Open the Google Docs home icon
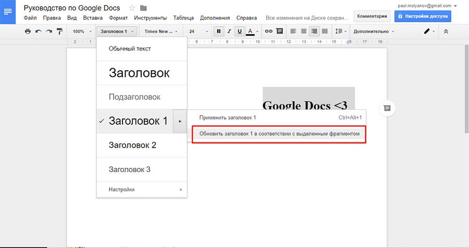The image size is (469, 248). coord(9,11)
